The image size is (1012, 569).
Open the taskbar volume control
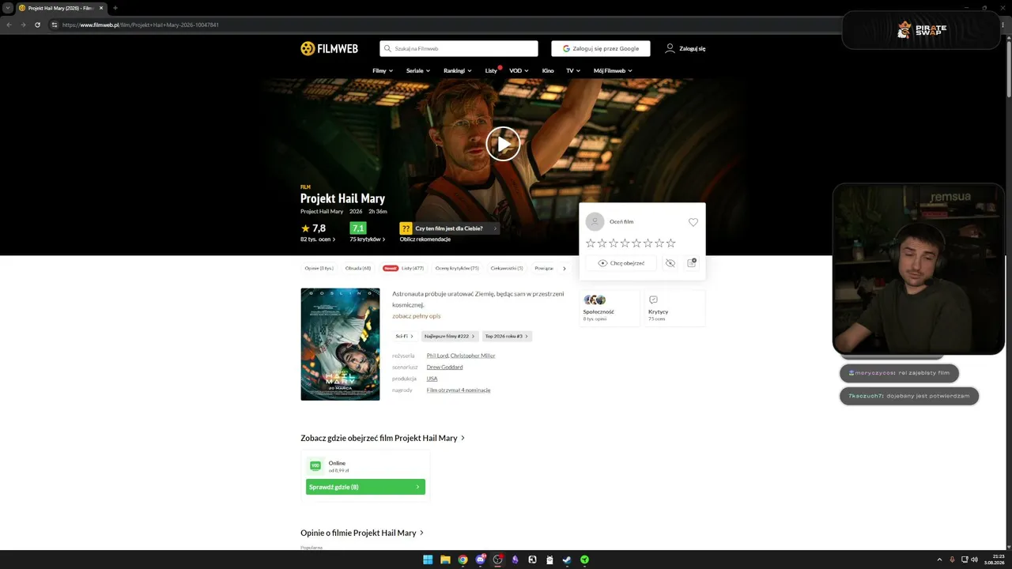click(974, 560)
